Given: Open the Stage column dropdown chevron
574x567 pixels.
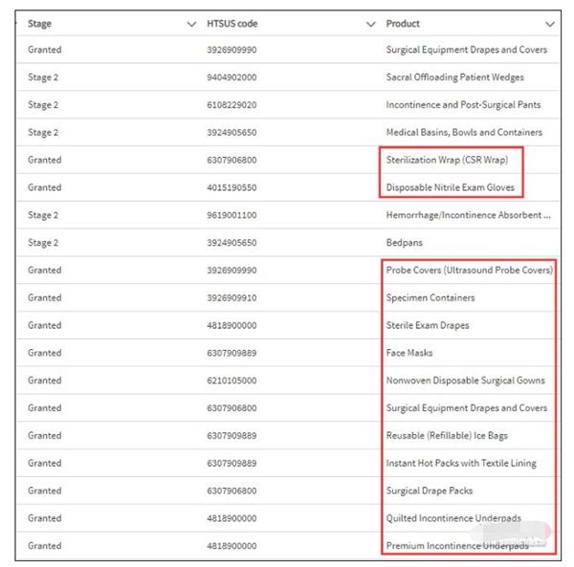Looking at the screenshot, I should [x=191, y=24].
